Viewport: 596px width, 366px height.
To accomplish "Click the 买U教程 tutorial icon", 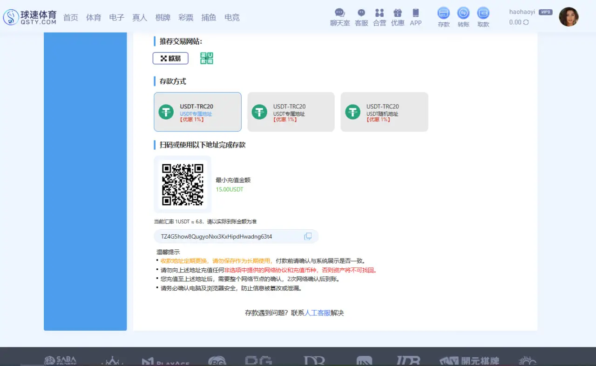I will click(x=206, y=58).
